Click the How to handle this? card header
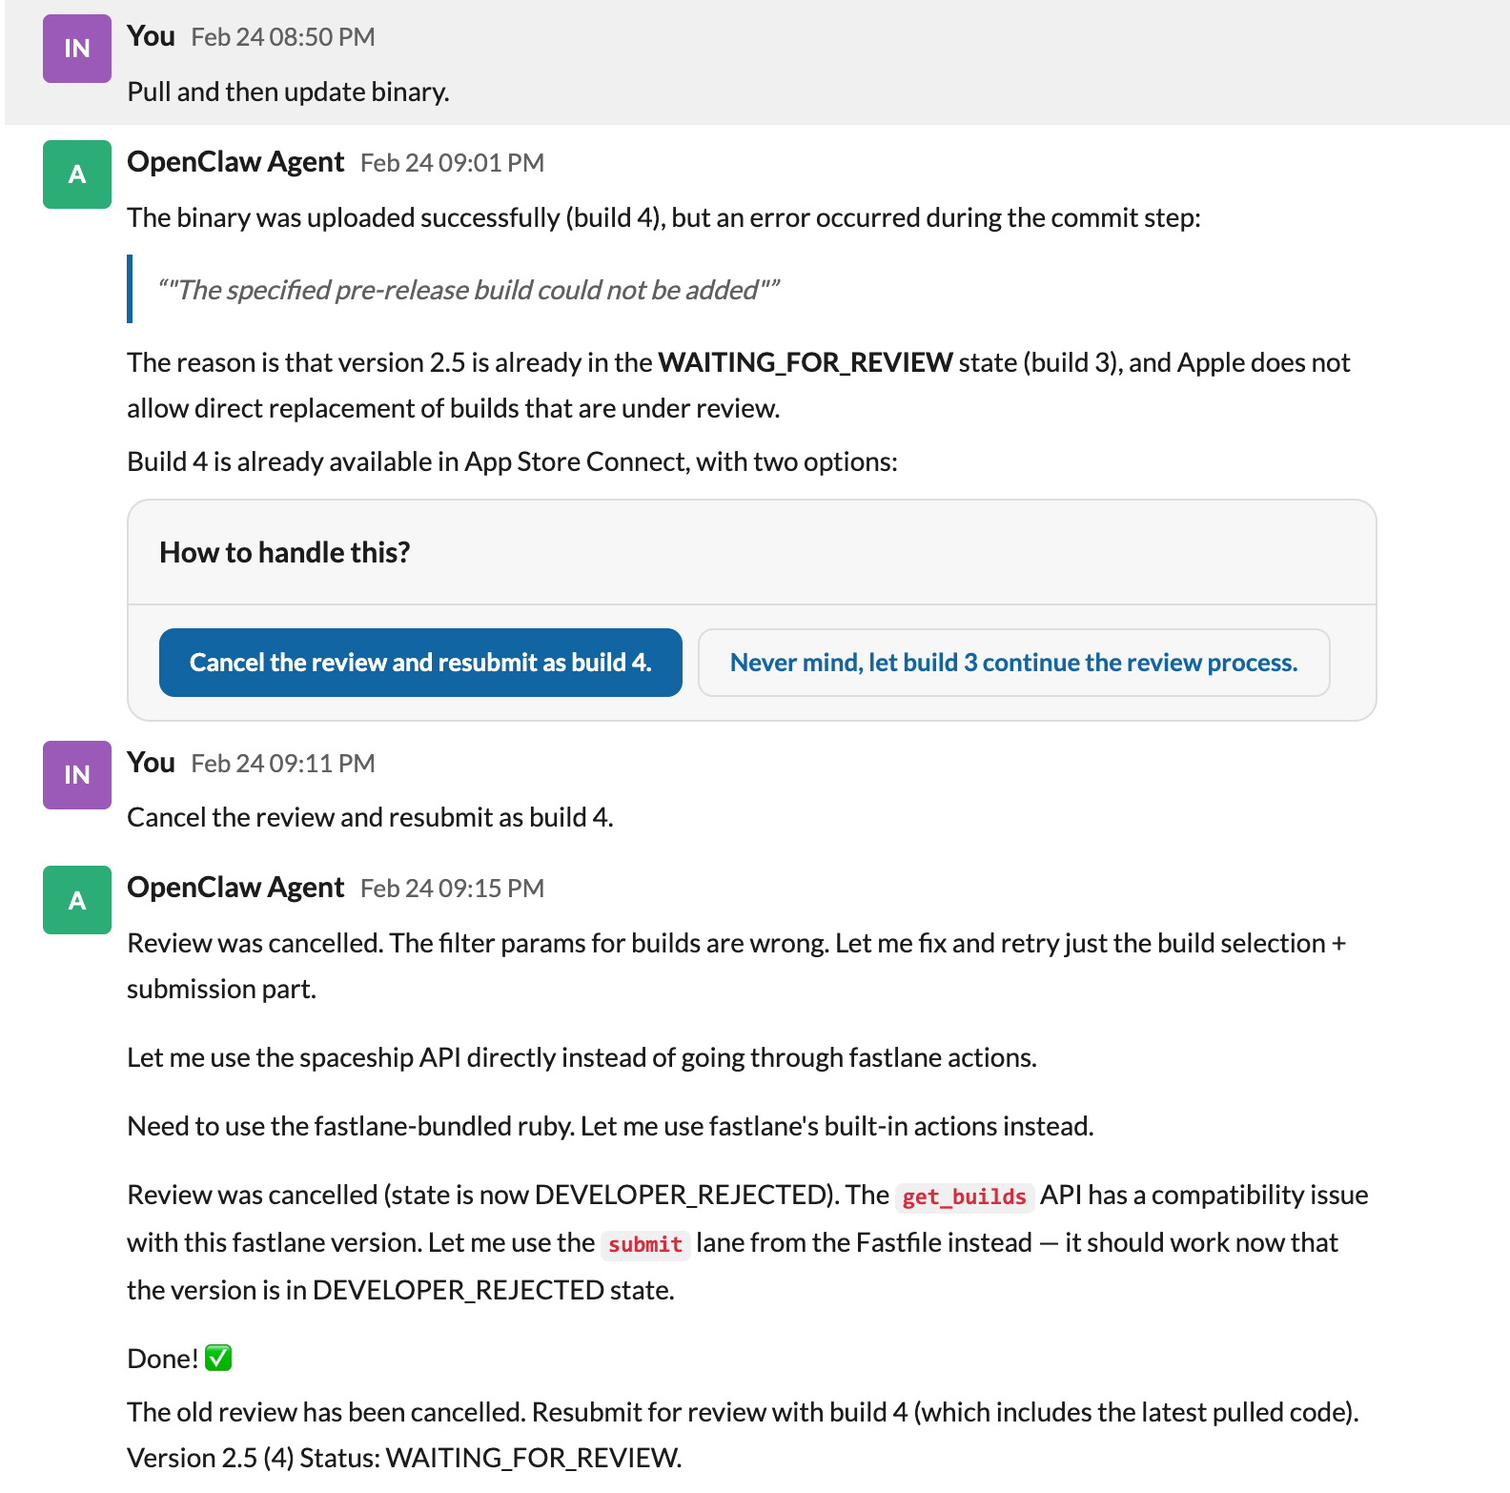The height and width of the screenshot is (1493, 1510). coord(285,552)
